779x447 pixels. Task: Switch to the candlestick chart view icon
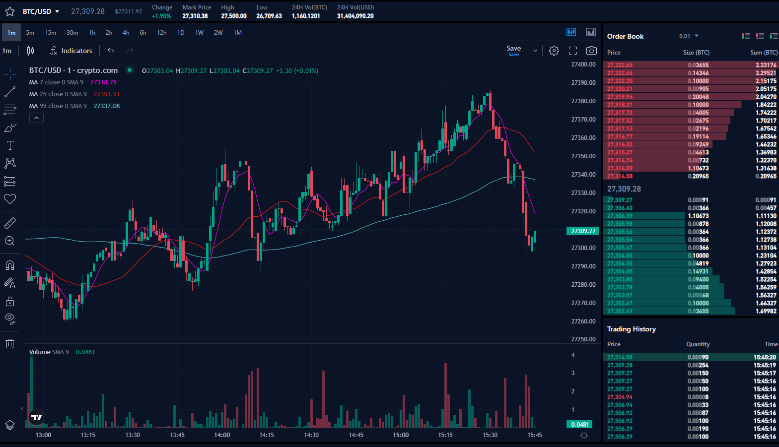click(571, 32)
